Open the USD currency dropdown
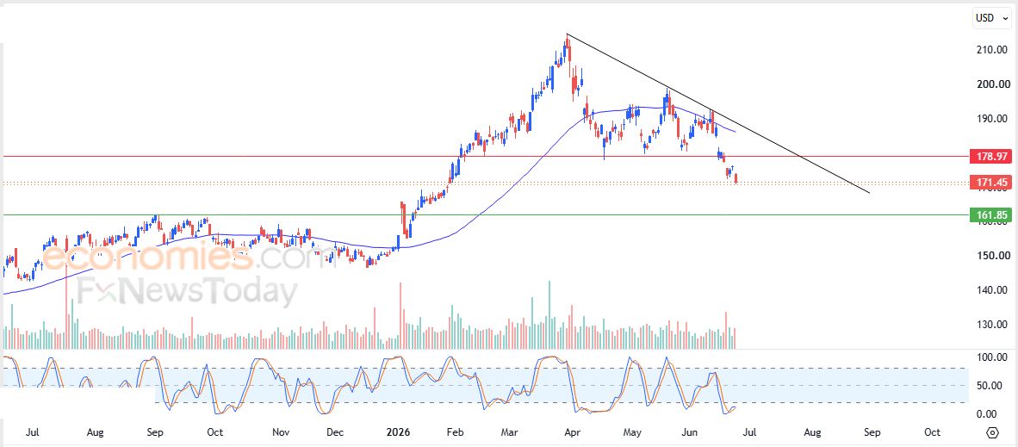Viewport: 1018px width, 447px height. 993,18
